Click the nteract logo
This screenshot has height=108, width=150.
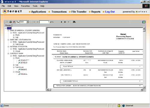(12, 11)
